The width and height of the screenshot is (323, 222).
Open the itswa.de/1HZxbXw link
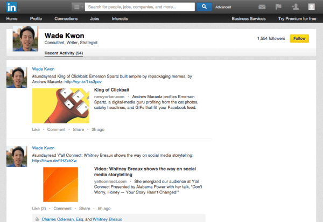[x=54, y=161]
